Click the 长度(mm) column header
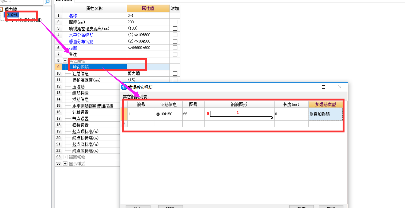This screenshot has width=405, height=208. click(291, 105)
